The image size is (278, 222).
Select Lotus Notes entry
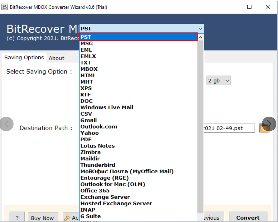[x=139, y=146]
